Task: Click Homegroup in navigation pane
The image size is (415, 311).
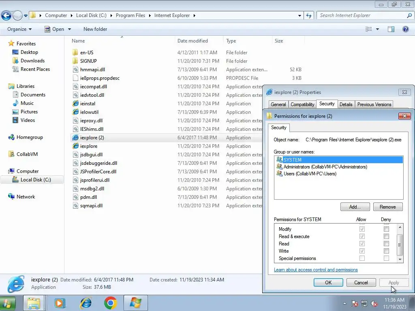Action: click(29, 137)
